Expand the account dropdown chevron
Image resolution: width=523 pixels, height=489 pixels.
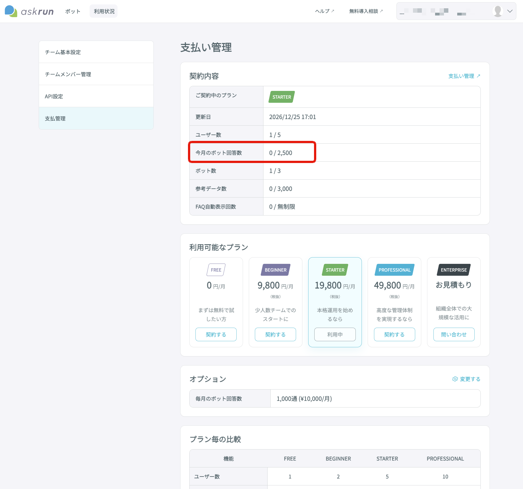click(x=510, y=11)
